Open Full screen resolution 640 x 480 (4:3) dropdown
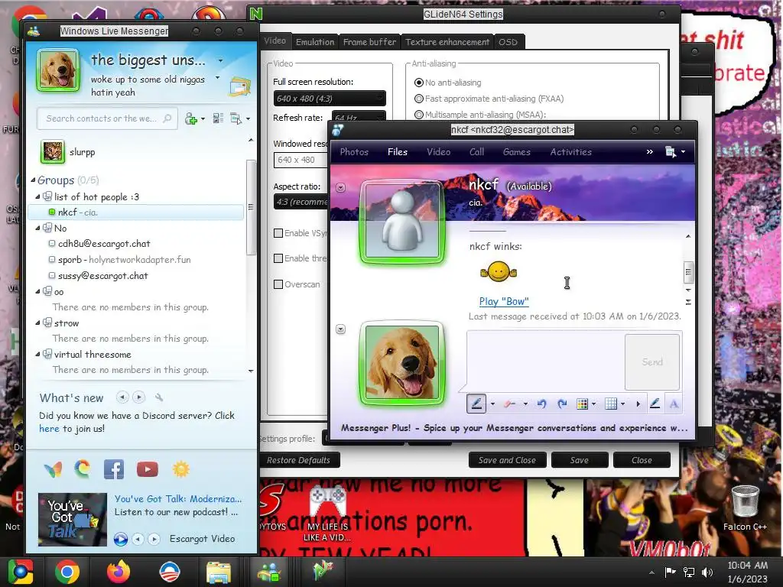This screenshot has height=587, width=783. [329, 99]
